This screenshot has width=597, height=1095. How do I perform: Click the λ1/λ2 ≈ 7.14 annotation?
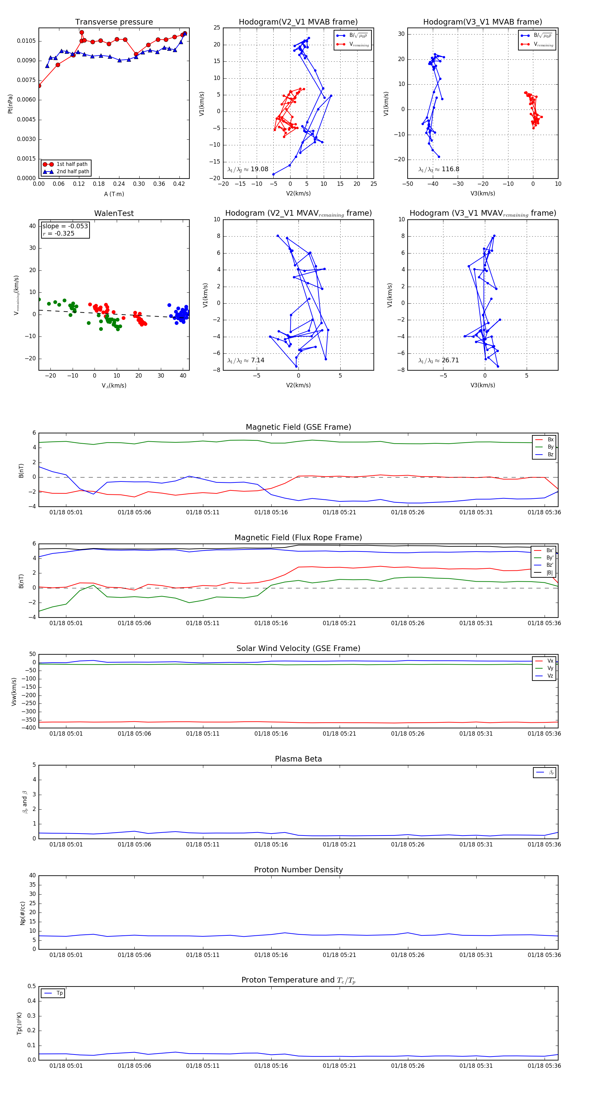245,360
